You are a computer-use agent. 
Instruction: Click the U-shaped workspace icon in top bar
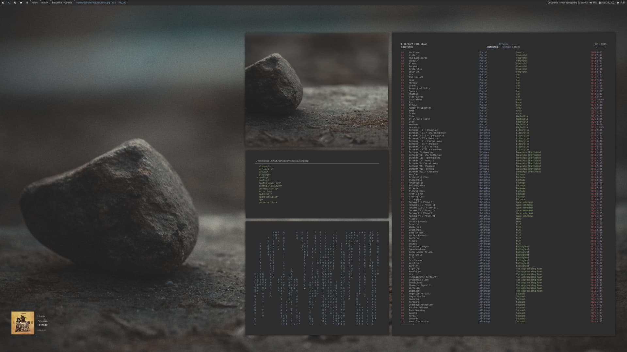[x=15, y=3]
